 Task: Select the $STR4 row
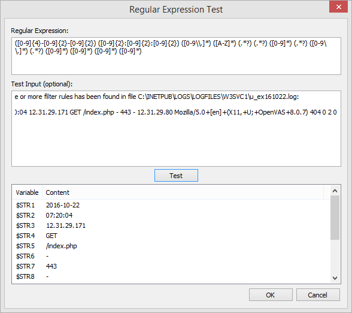(171, 236)
